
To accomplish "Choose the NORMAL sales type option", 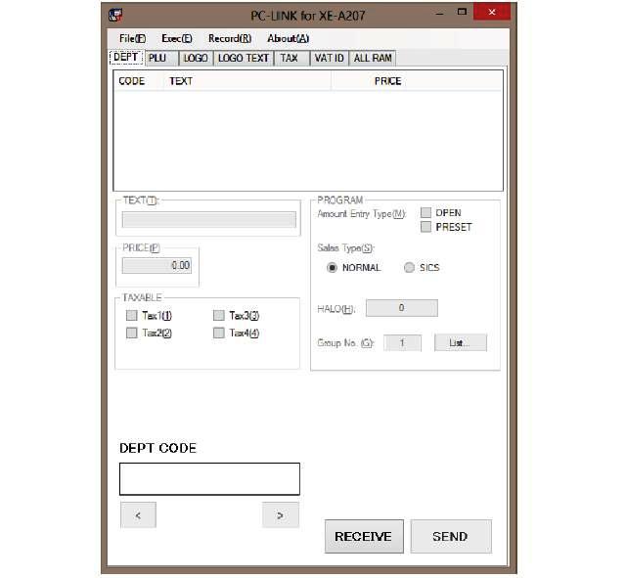I will pyautogui.click(x=332, y=267).
